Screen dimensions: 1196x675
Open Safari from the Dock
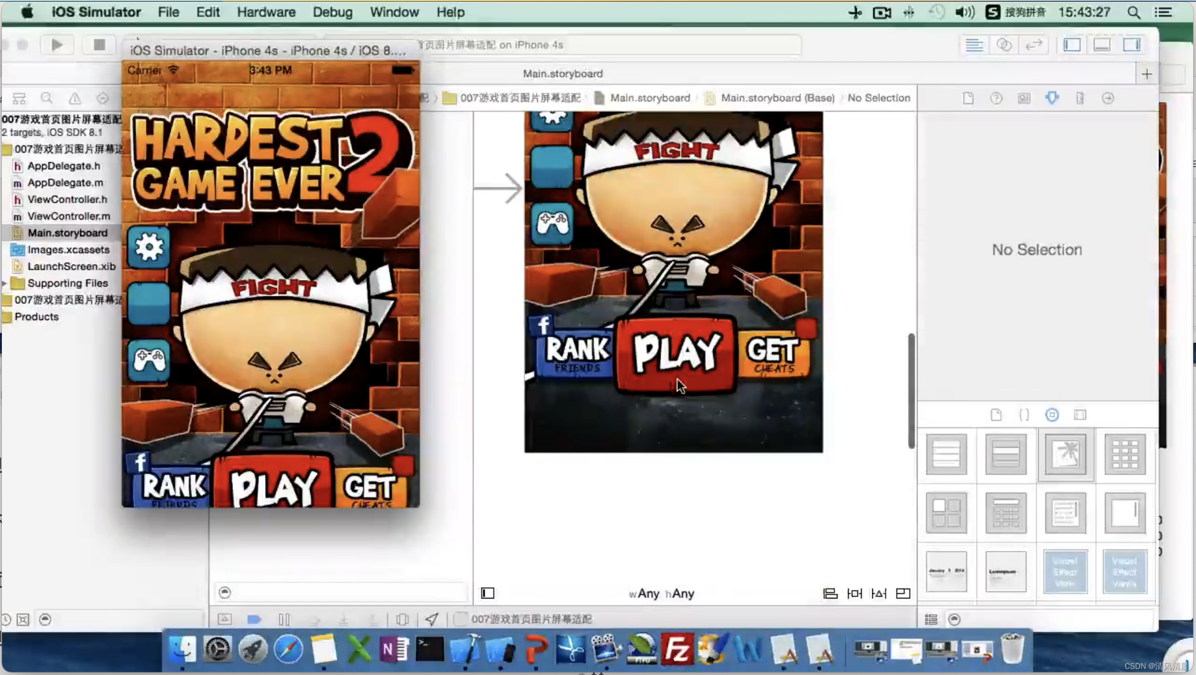(x=288, y=649)
